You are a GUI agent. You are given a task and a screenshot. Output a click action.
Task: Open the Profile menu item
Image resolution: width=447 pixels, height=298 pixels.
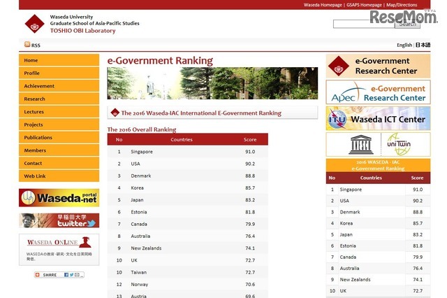pos(59,73)
